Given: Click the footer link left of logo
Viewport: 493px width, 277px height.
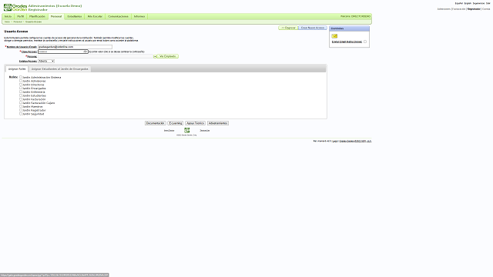Looking at the screenshot, I should [x=169, y=130].
